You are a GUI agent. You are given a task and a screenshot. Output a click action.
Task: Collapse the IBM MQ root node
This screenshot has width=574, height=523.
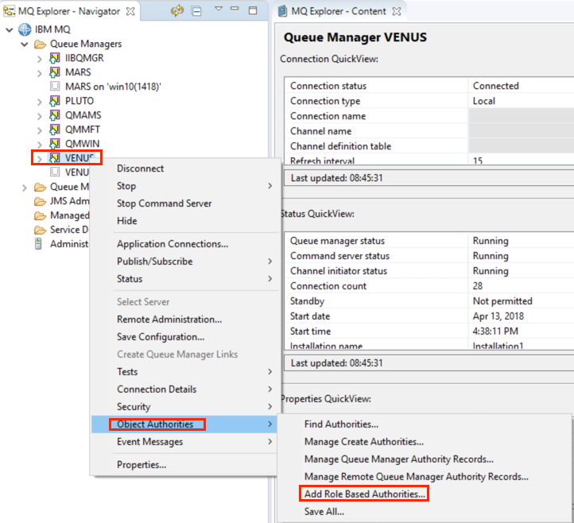[10, 29]
